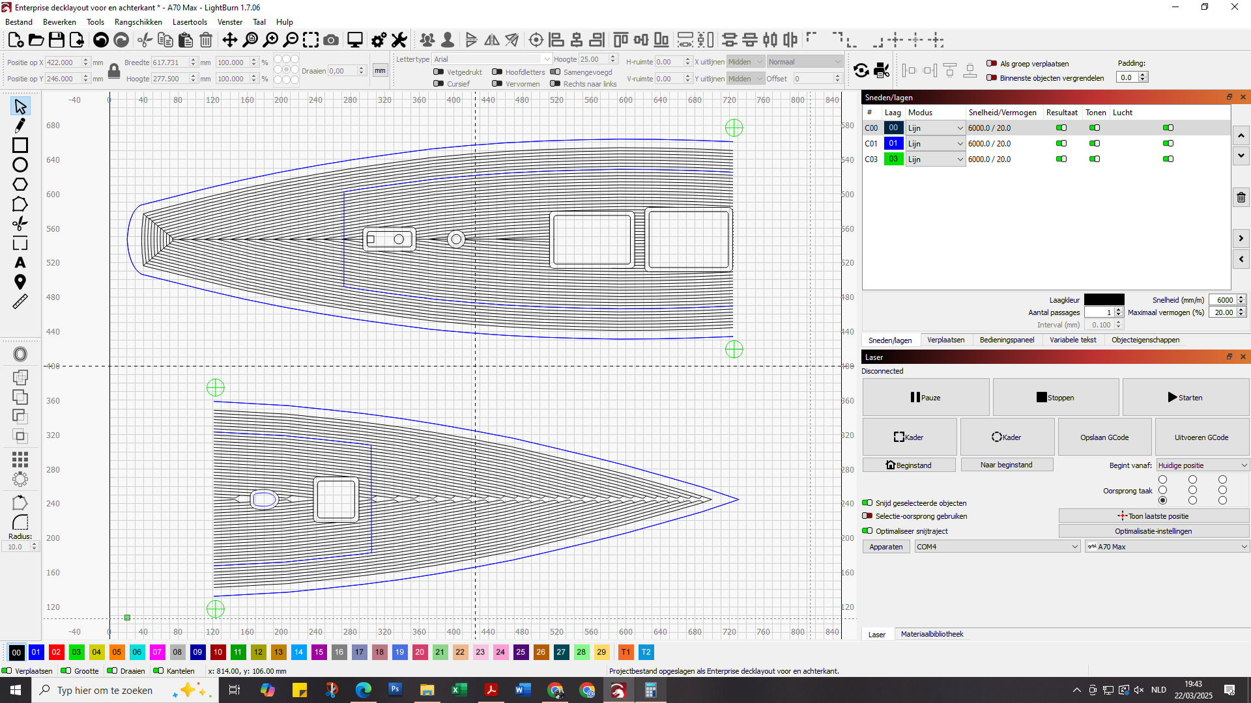Open the camera capture icon
Screen dimensions: 1251x703
pos(331,40)
